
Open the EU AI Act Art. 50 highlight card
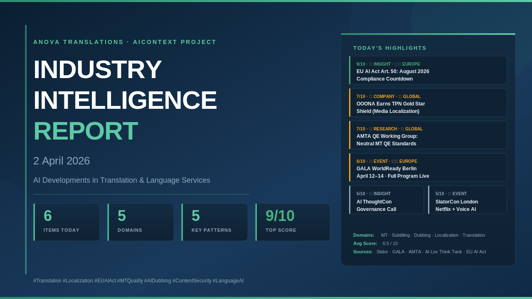point(428,70)
